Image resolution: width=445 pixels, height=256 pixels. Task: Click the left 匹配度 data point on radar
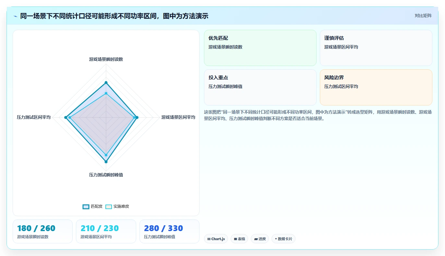click(x=66, y=117)
